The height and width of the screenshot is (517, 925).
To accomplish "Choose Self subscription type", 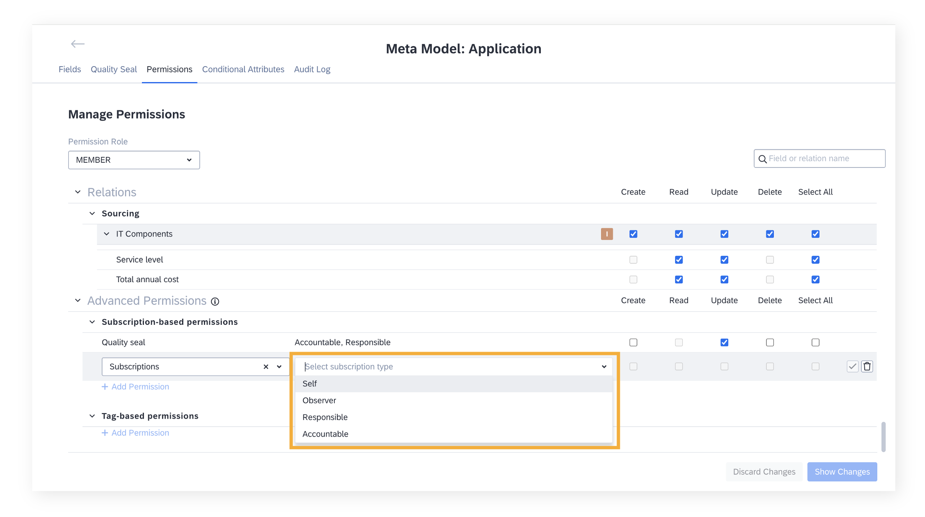I will (454, 384).
